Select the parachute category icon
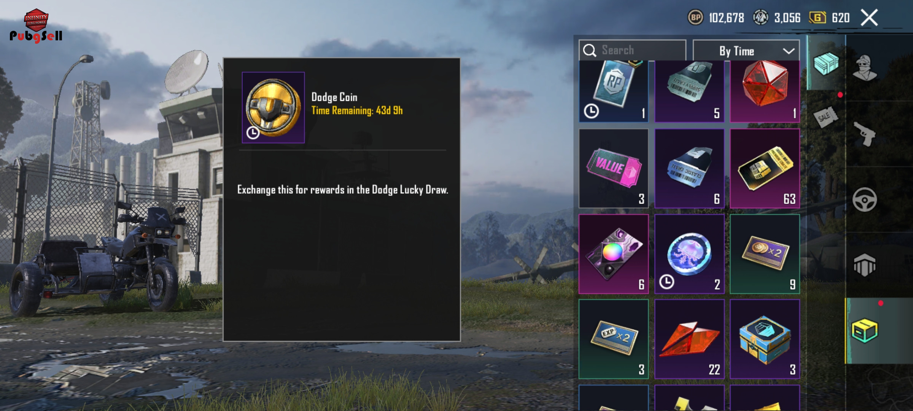This screenshot has height=411, width=913. click(865, 265)
